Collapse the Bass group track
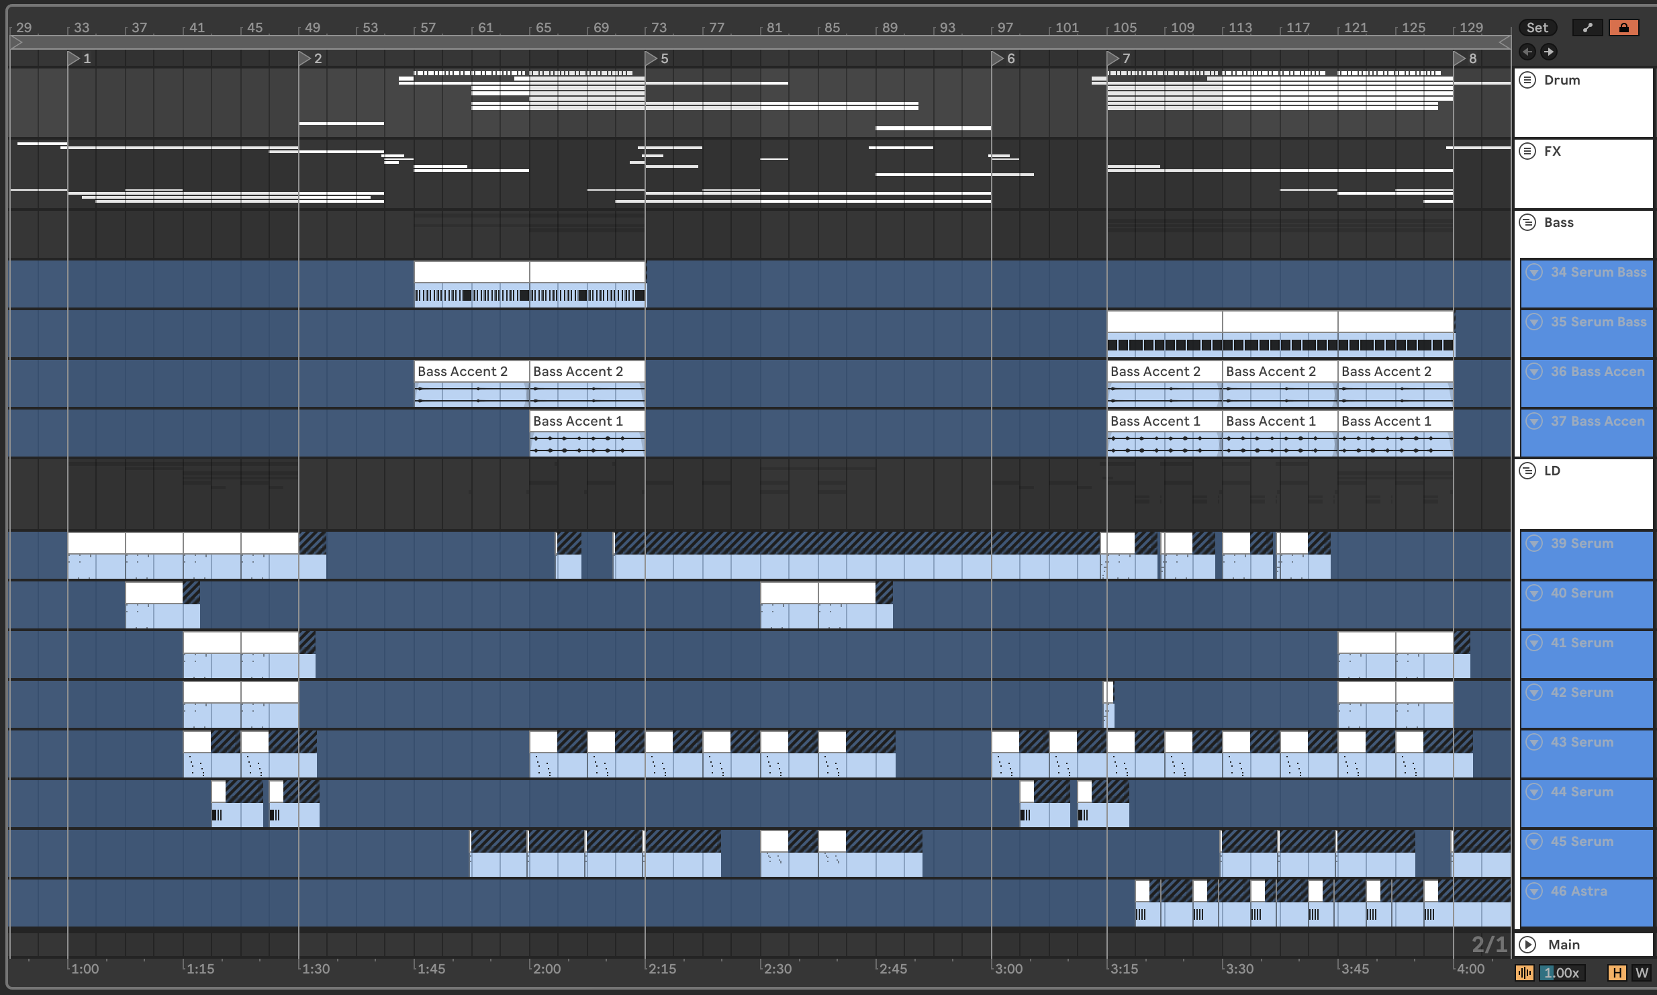This screenshot has width=1657, height=995. (x=1527, y=222)
